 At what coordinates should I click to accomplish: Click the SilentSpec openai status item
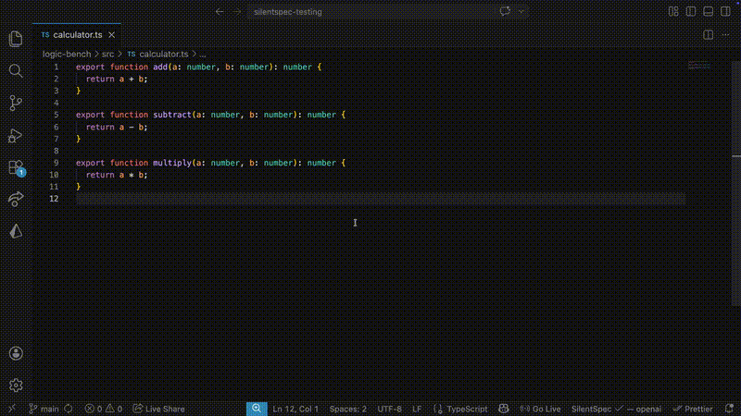616,409
